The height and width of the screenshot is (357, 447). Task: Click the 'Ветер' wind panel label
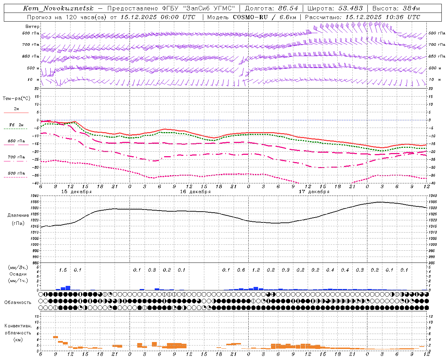point(32,26)
